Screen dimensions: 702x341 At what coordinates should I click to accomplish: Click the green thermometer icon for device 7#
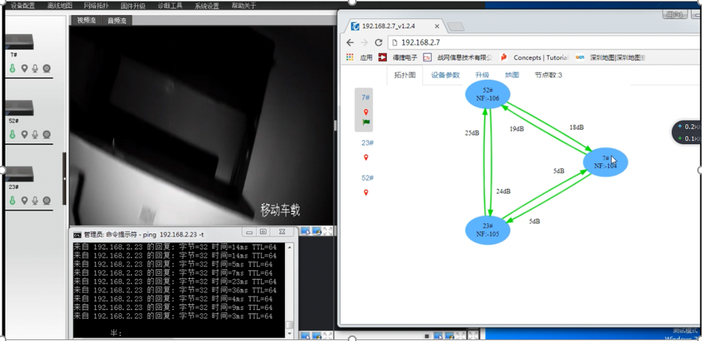coord(13,69)
